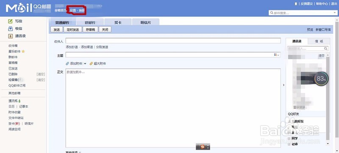Click the 83% floating memory ball
The height and width of the screenshot is (153, 339).
coord(321,79)
